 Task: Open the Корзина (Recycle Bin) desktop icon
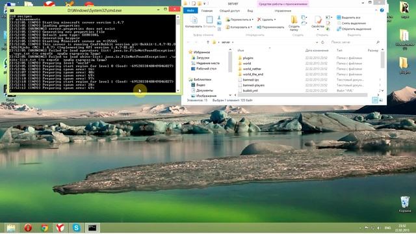coord(405,204)
